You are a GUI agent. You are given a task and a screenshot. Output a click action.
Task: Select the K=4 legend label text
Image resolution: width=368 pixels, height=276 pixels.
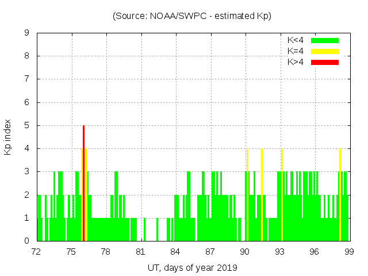point(296,51)
